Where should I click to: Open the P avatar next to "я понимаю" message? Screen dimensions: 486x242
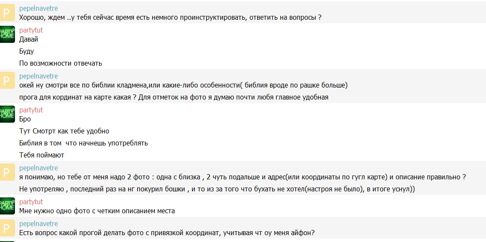pyautogui.click(x=7, y=172)
